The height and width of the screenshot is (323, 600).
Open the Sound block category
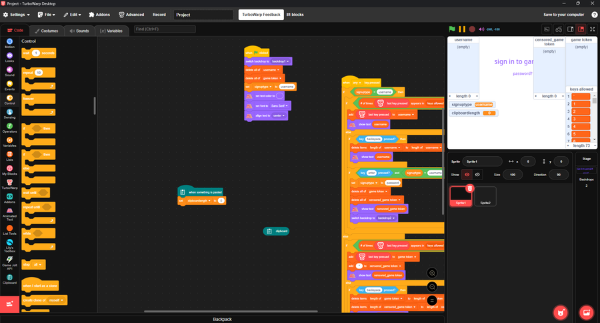tap(9, 71)
